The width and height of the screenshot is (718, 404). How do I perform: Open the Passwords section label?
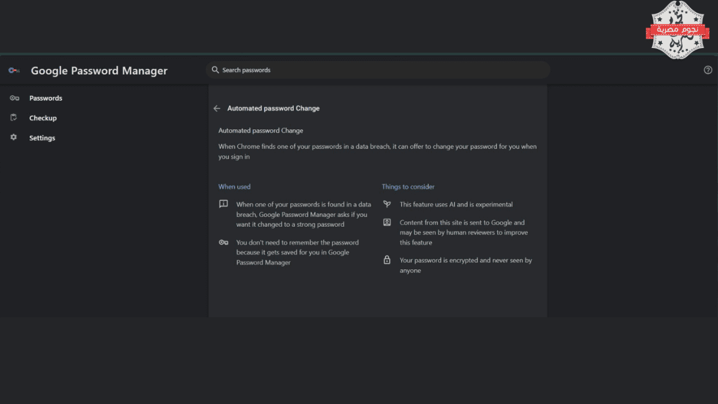(45, 98)
